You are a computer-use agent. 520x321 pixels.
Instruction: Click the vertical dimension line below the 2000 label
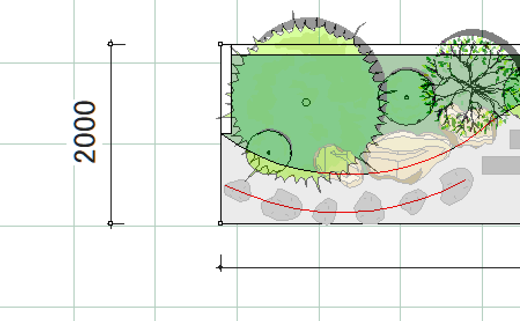point(111,191)
